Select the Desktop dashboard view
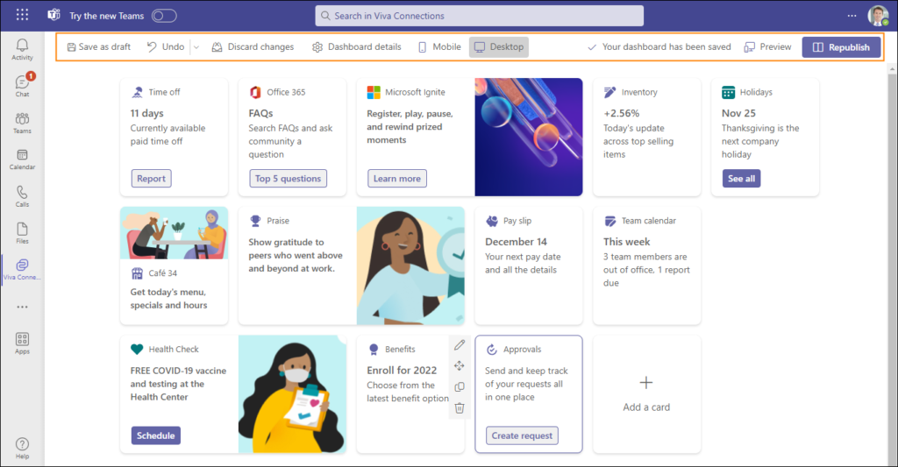The image size is (898, 467). [x=498, y=47]
